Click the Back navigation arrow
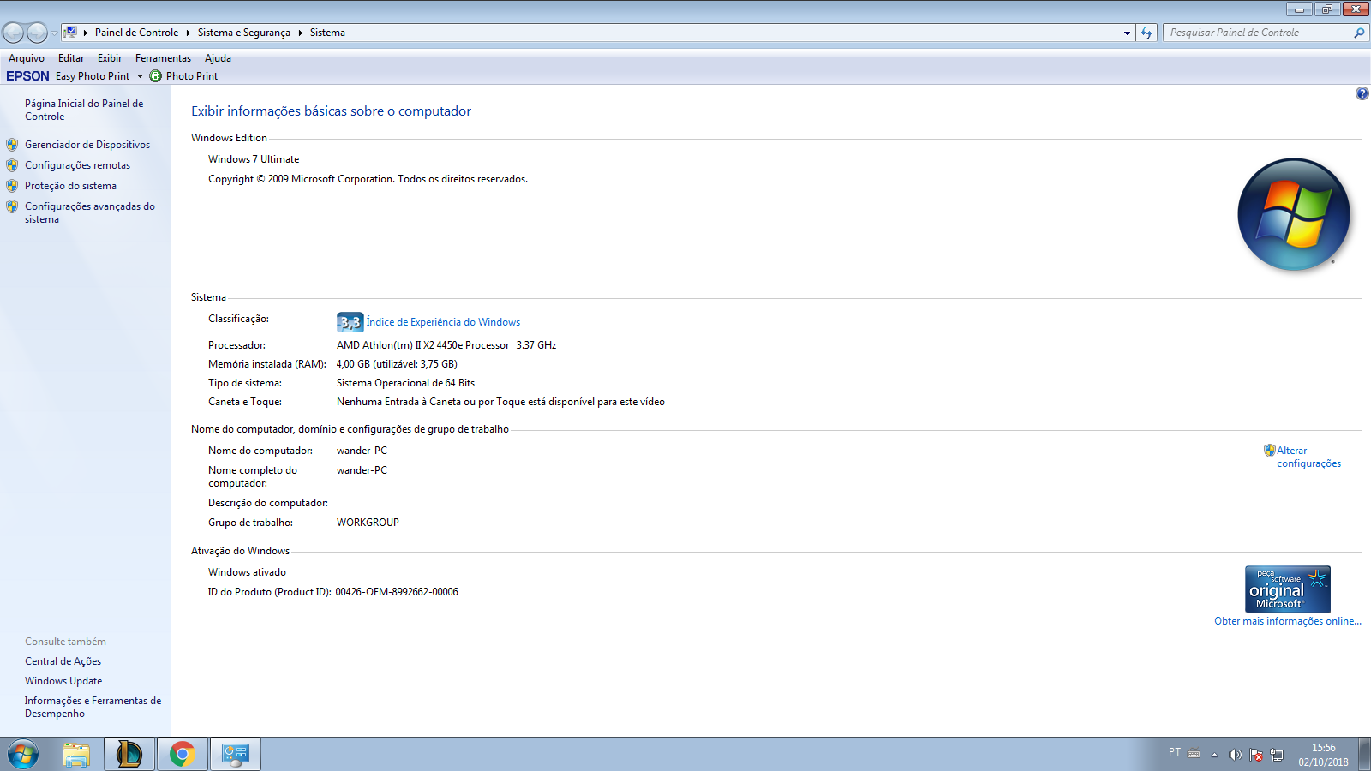1371x771 pixels. tap(13, 33)
